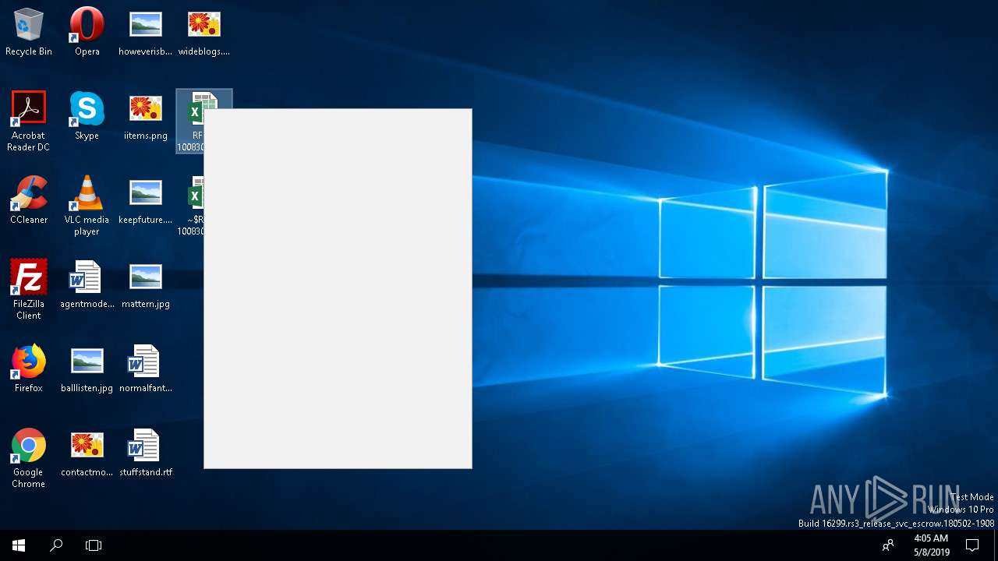The height and width of the screenshot is (561, 998).
Task: Open the Action Center notifications icon
Action: [972, 545]
